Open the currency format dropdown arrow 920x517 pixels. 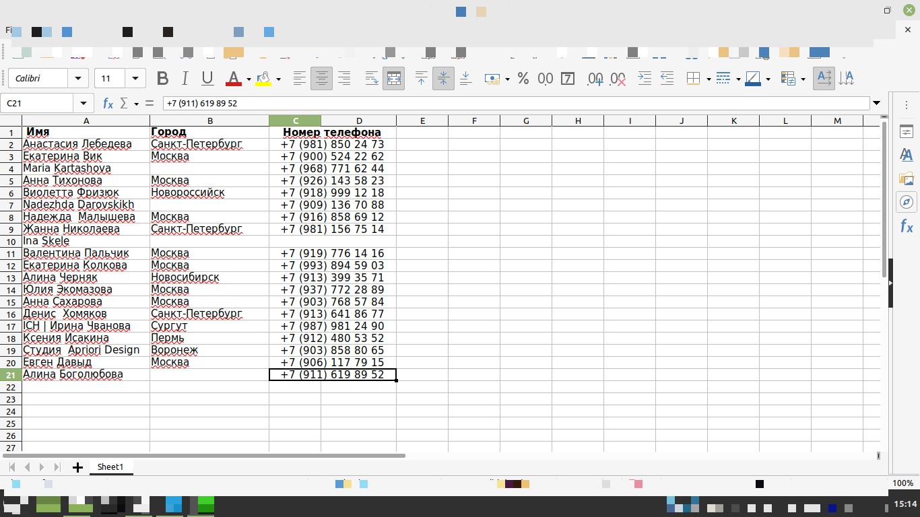point(507,79)
